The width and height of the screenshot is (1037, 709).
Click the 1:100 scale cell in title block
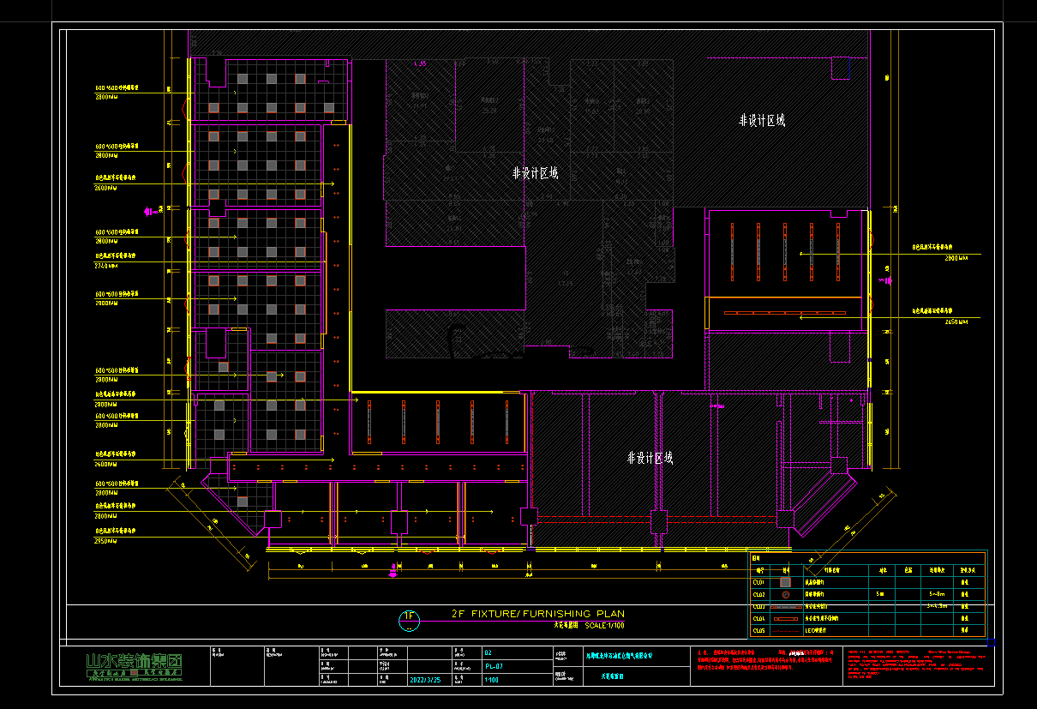492,679
